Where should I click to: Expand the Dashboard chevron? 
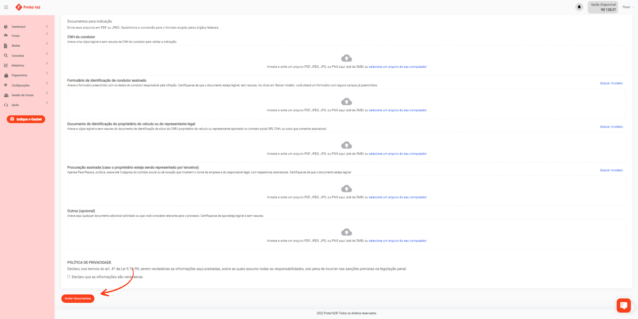tap(47, 27)
